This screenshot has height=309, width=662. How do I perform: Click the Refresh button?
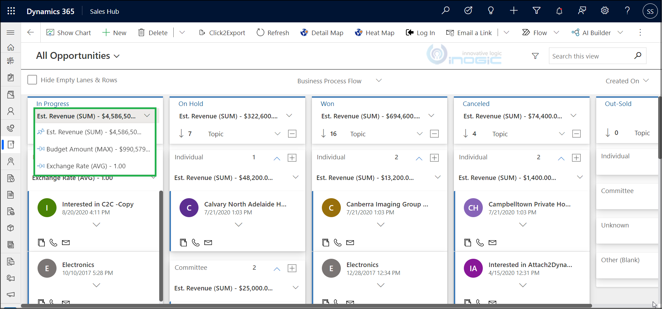(x=273, y=32)
